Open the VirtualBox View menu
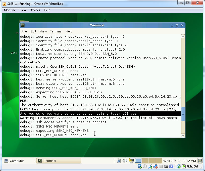Viewport: 205px width, 171px height. point(23,10)
